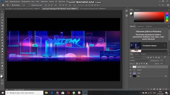The image size is (170, 95).
Task: Select the Horizontal Type tool
Action: point(2,57)
